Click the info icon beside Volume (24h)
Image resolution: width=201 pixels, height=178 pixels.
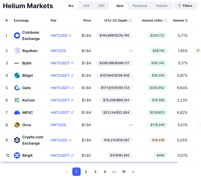point(166,21)
